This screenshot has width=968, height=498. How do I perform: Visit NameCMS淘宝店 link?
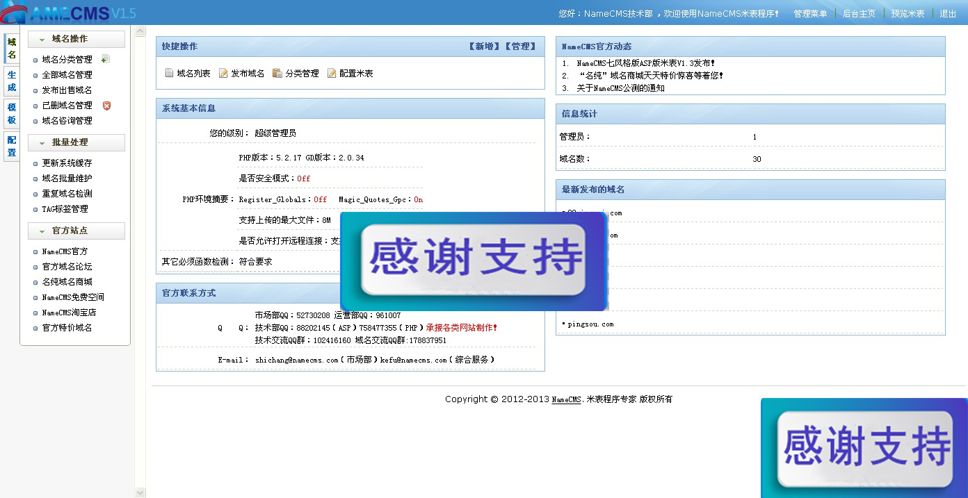pyautogui.click(x=69, y=313)
